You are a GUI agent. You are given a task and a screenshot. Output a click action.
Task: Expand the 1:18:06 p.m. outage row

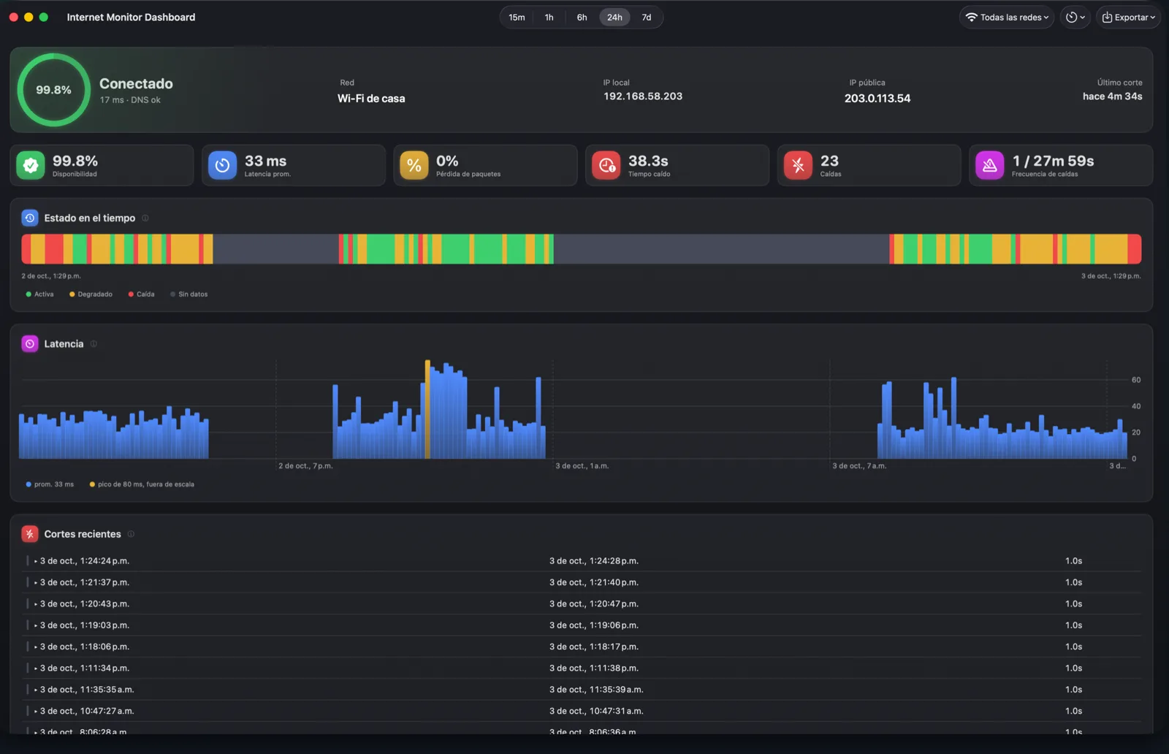point(35,647)
